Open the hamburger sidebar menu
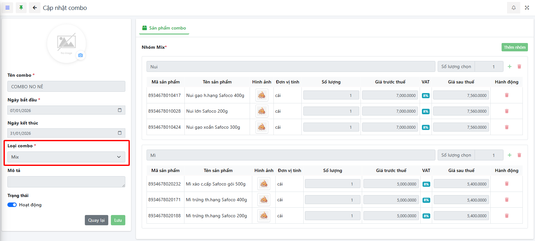 click(7, 8)
